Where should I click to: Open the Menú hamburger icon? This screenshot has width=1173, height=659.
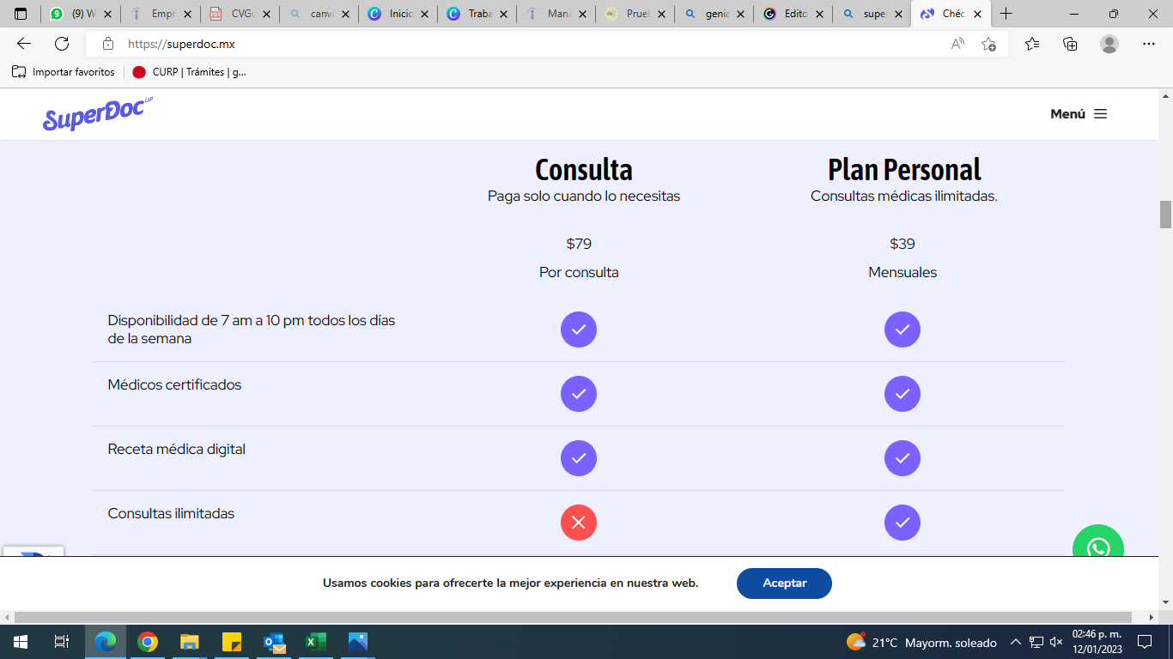pos(1100,114)
